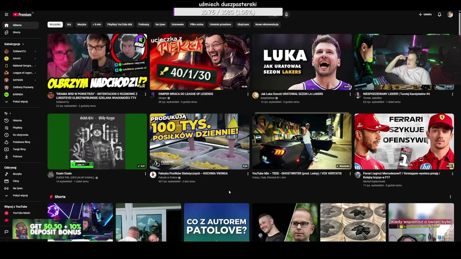Open keepthebeat channel avatar

point(255,95)
